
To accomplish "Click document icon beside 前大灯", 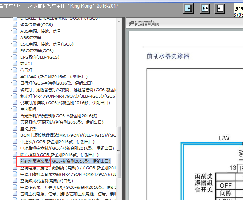I will (x=15, y=63).
